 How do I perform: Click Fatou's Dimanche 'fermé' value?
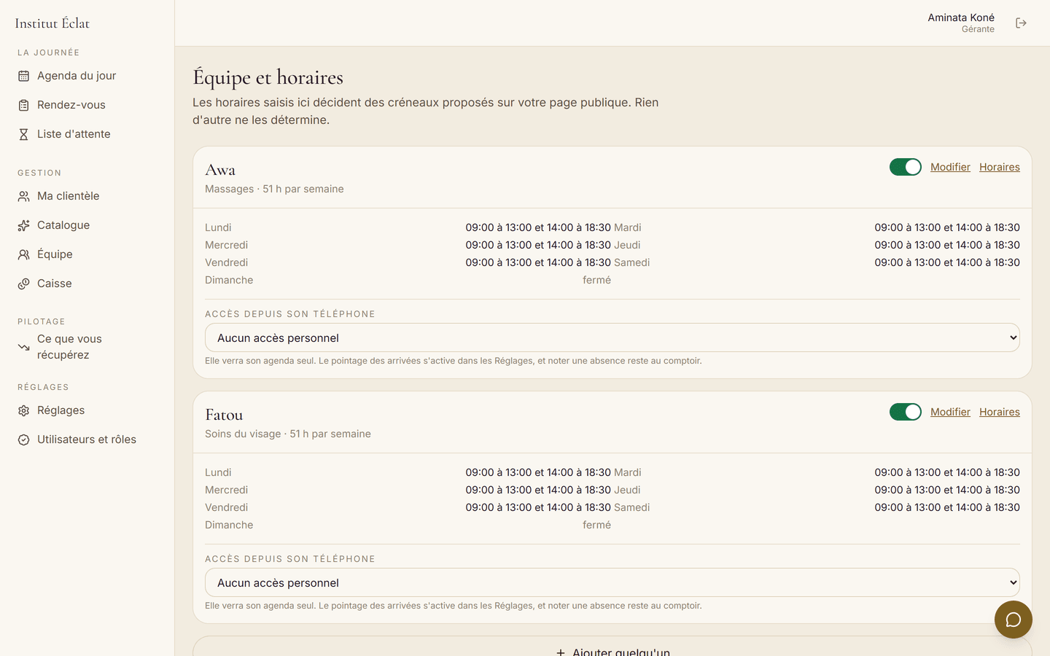(x=596, y=525)
